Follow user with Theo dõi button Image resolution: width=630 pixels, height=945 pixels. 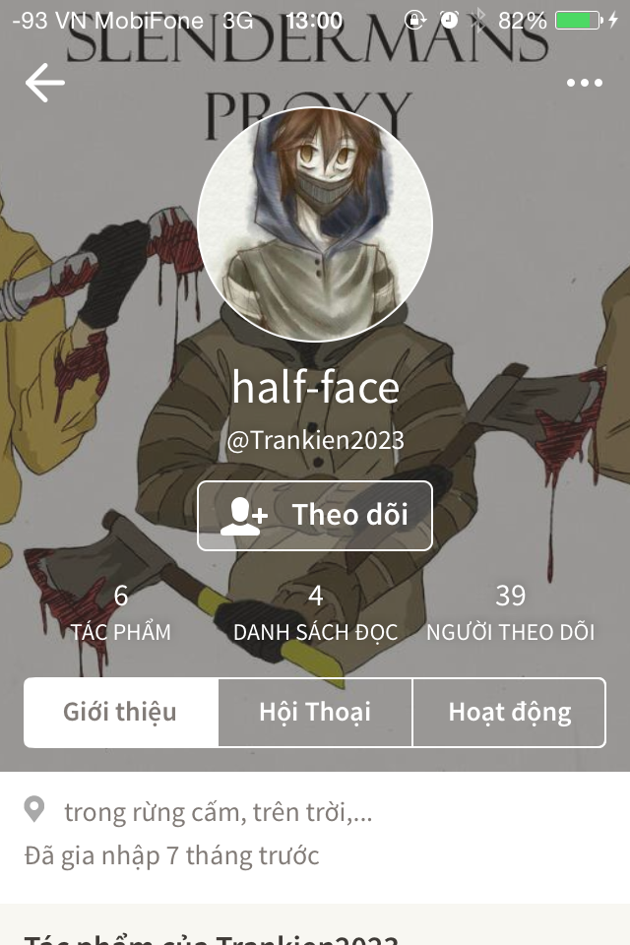[315, 516]
